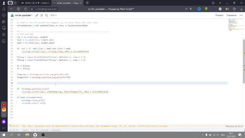Place cursor on highlighted line 40
The width and height of the screenshot is (245, 138).
[122, 83]
